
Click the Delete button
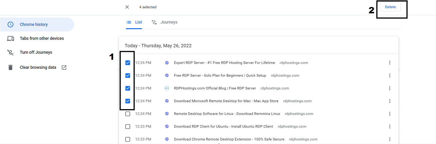click(390, 7)
